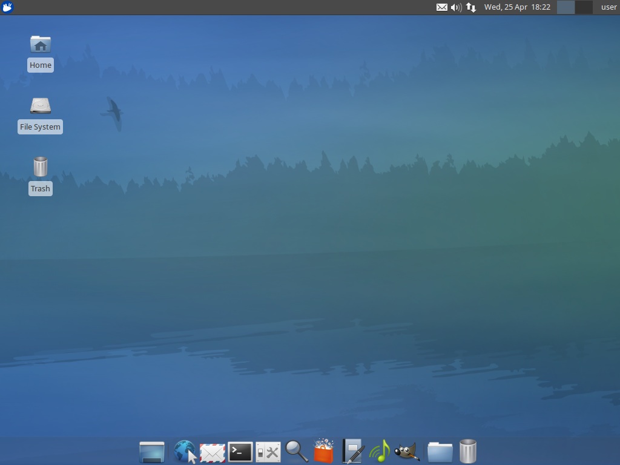Click the date and time clock

point(517,7)
